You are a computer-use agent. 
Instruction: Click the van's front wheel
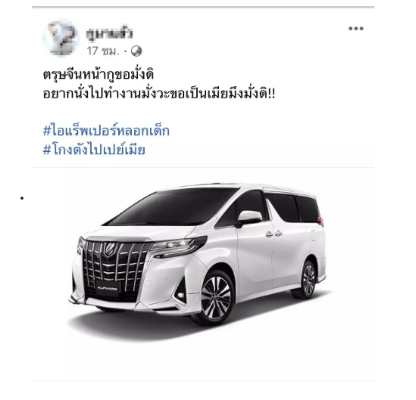point(215,299)
